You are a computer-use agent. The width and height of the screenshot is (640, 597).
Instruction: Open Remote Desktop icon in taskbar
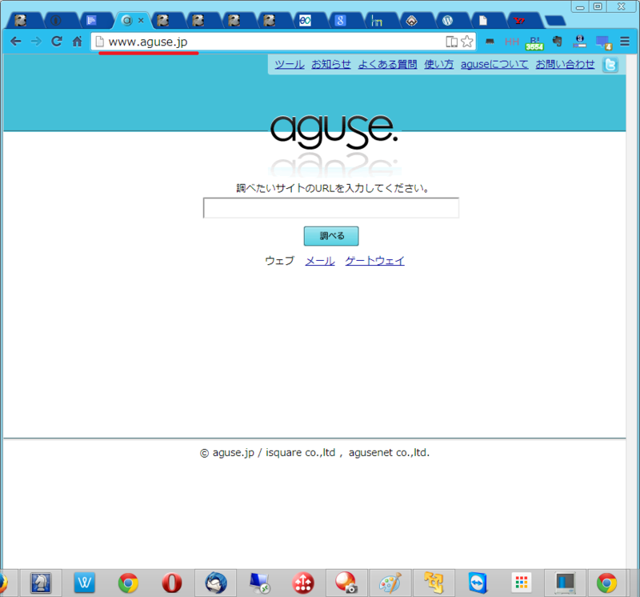pyautogui.click(x=259, y=583)
